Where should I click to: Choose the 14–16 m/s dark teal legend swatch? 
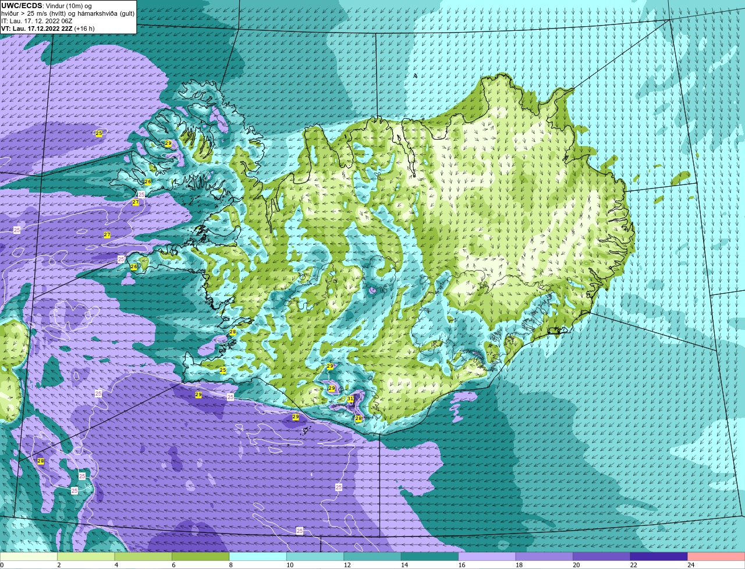430,556
